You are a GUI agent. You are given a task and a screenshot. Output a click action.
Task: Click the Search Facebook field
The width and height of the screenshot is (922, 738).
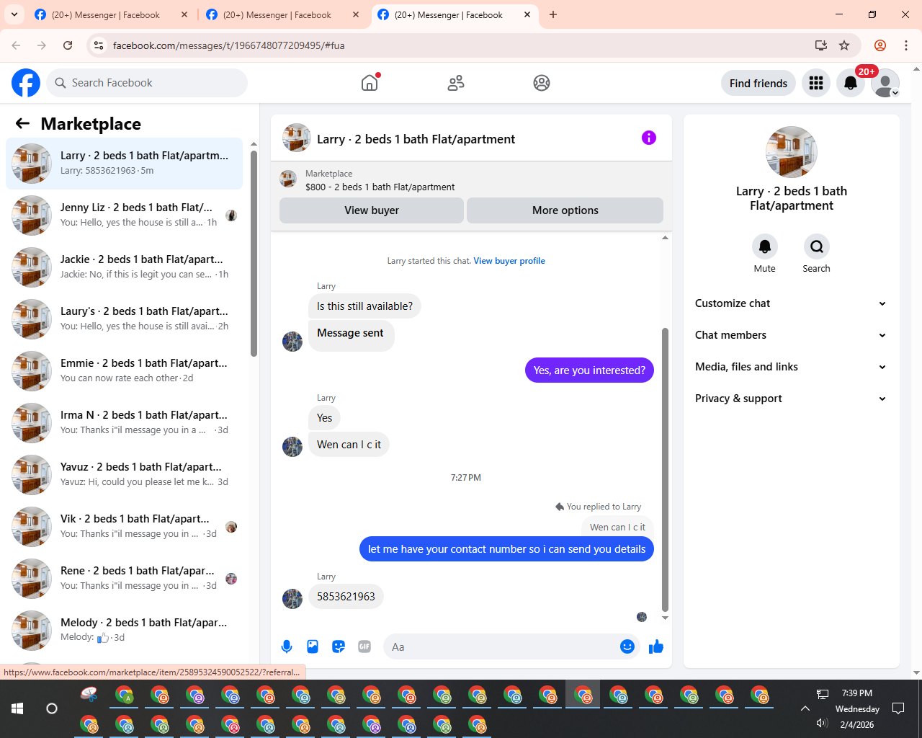click(147, 83)
